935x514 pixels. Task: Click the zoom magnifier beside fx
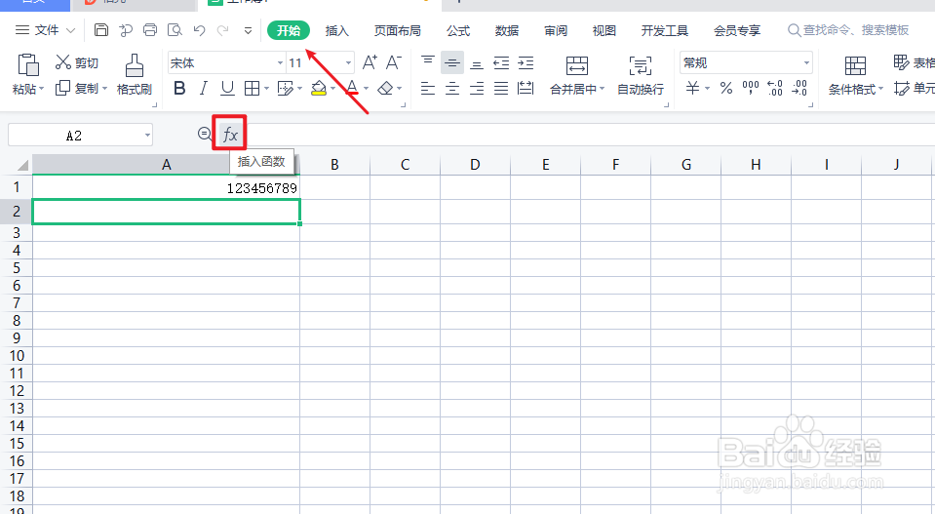tap(205, 134)
